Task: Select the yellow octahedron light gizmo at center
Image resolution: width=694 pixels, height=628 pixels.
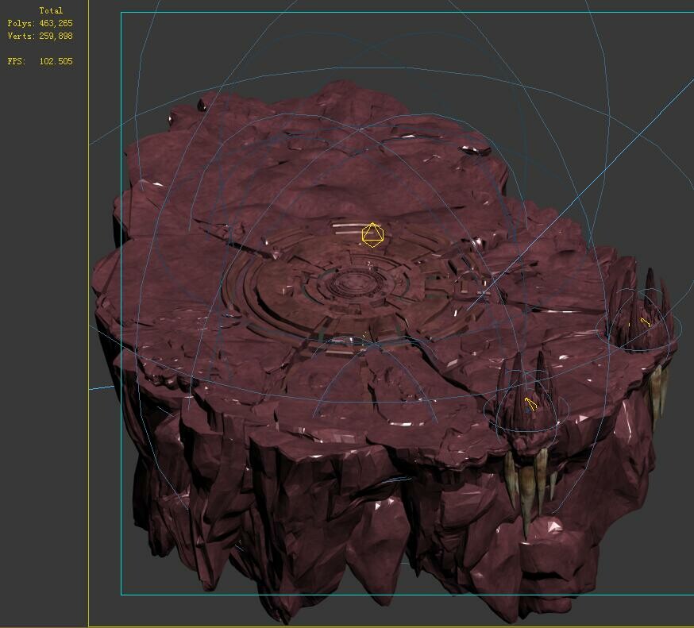Action: [x=372, y=235]
